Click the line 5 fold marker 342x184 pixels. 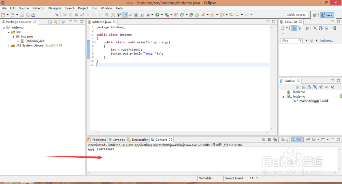coord(95,42)
